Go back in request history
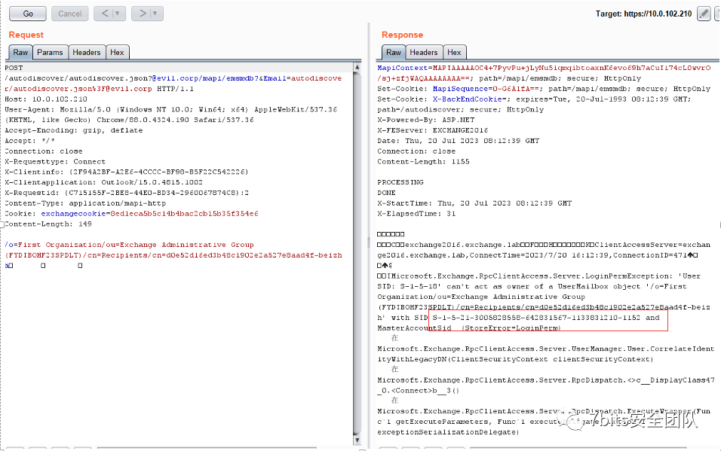 [x=105, y=14]
